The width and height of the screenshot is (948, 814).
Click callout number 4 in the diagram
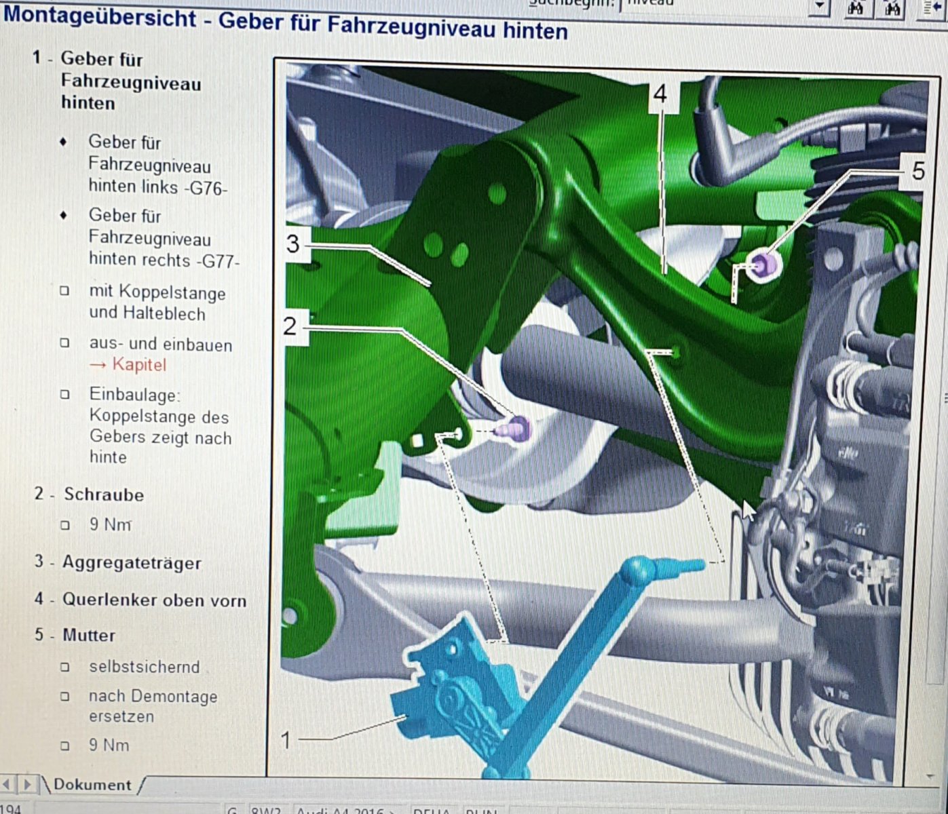click(x=660, y=94)
